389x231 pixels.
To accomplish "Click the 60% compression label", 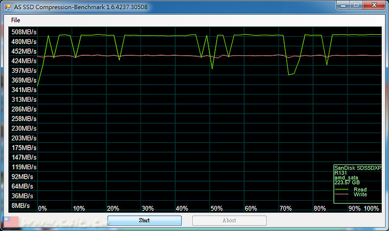I will click(x=251, y=208).
